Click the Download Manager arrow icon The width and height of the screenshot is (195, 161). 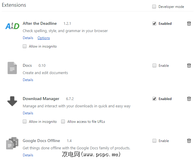[x=12, y=101]
